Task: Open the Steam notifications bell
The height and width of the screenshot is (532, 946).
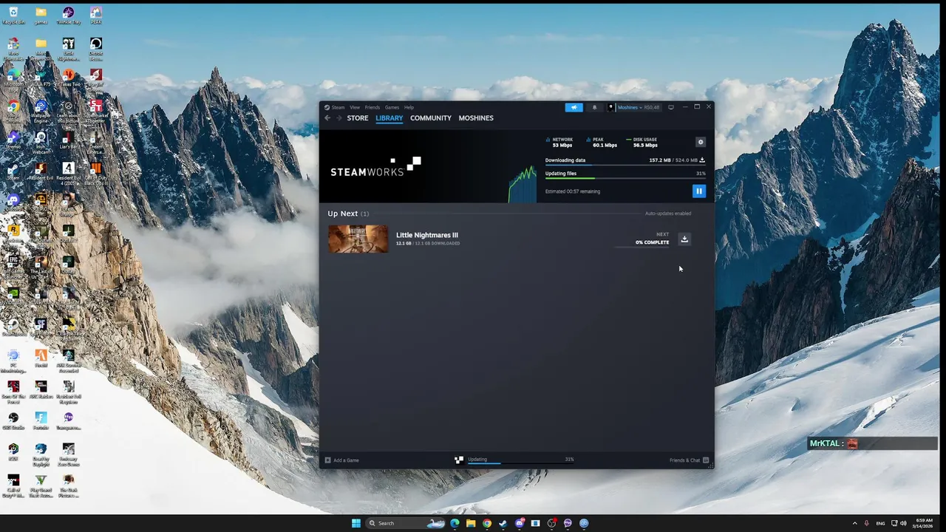Action: (594, 107)
